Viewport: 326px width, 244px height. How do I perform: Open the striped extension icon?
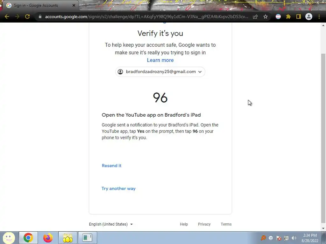click(x=278, y=17)
